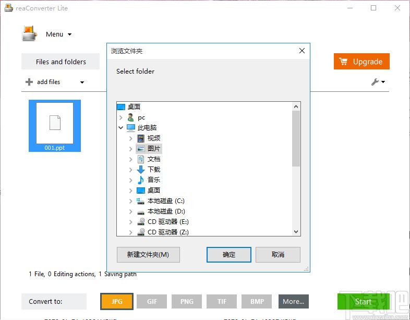Confirm with the 确定 button
The height and width of the screenshot is (320, 410).
pos(229,255)
